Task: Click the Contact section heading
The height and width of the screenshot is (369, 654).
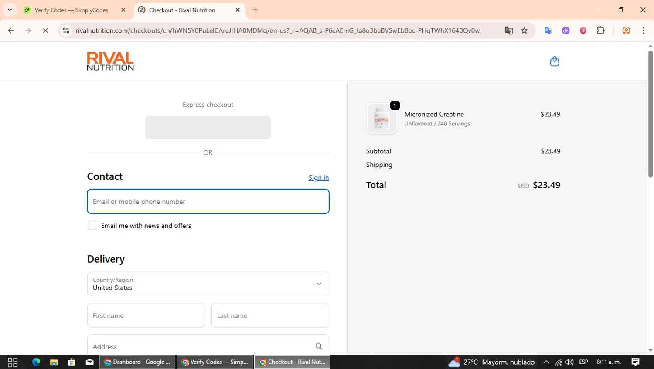Action: [x=105, y=176]
